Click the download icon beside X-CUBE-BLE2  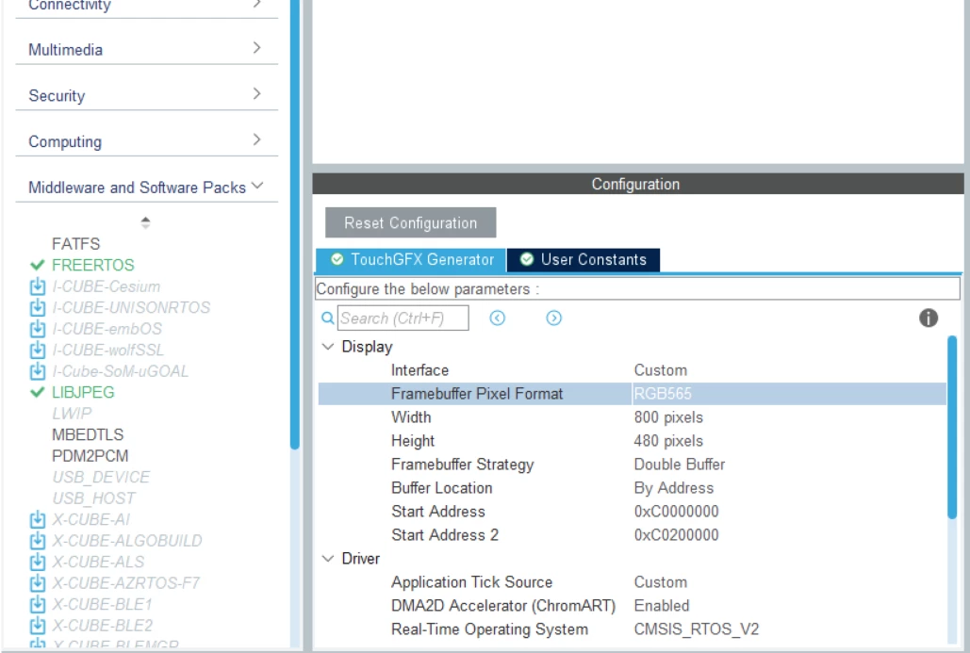(38, 625)
